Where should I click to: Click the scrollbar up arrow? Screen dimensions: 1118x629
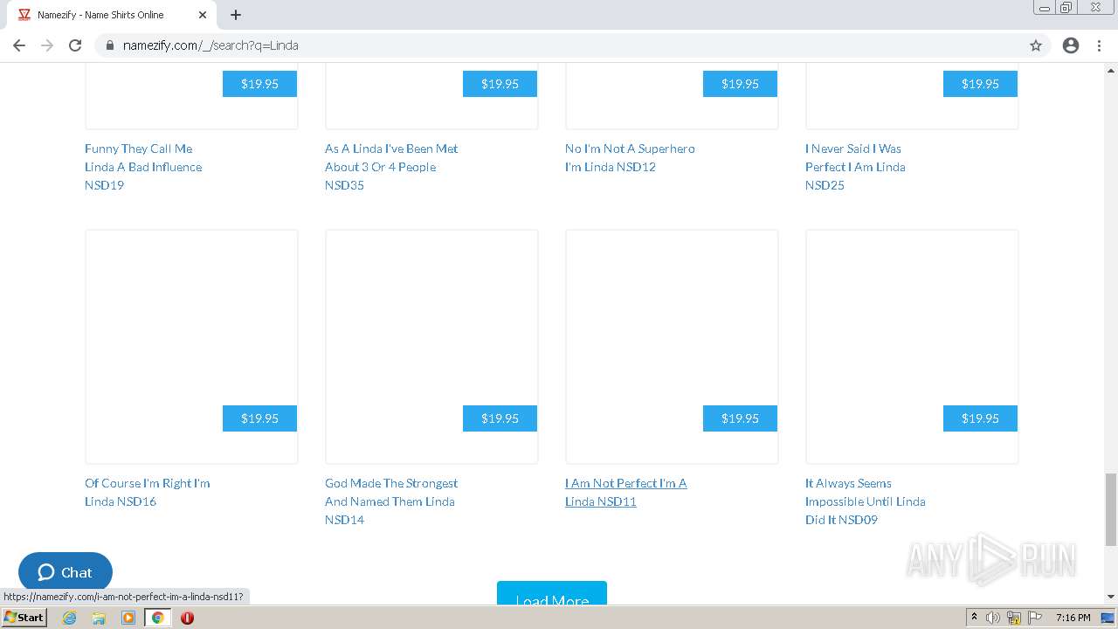tap(1110, 70)
